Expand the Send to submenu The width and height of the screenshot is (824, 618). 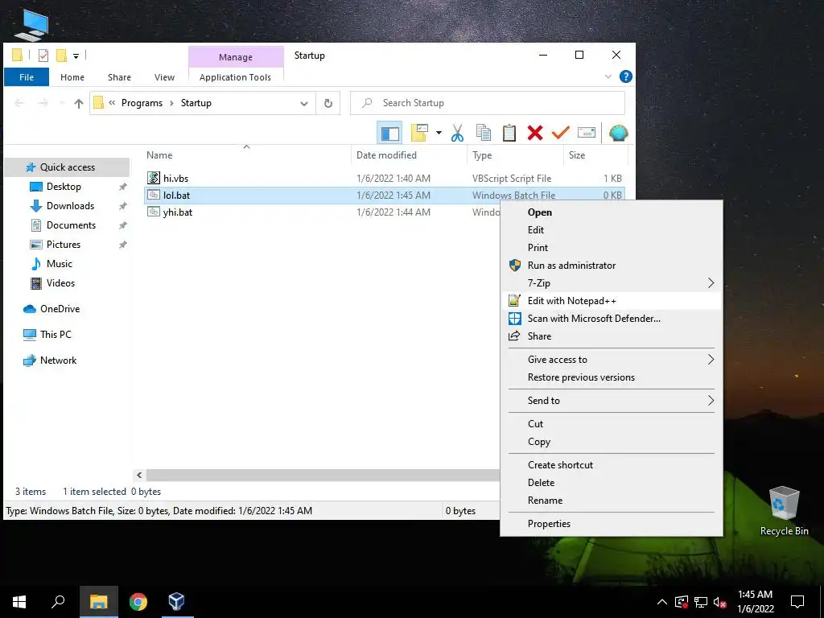pyautogui.click(x=612, y=401)
